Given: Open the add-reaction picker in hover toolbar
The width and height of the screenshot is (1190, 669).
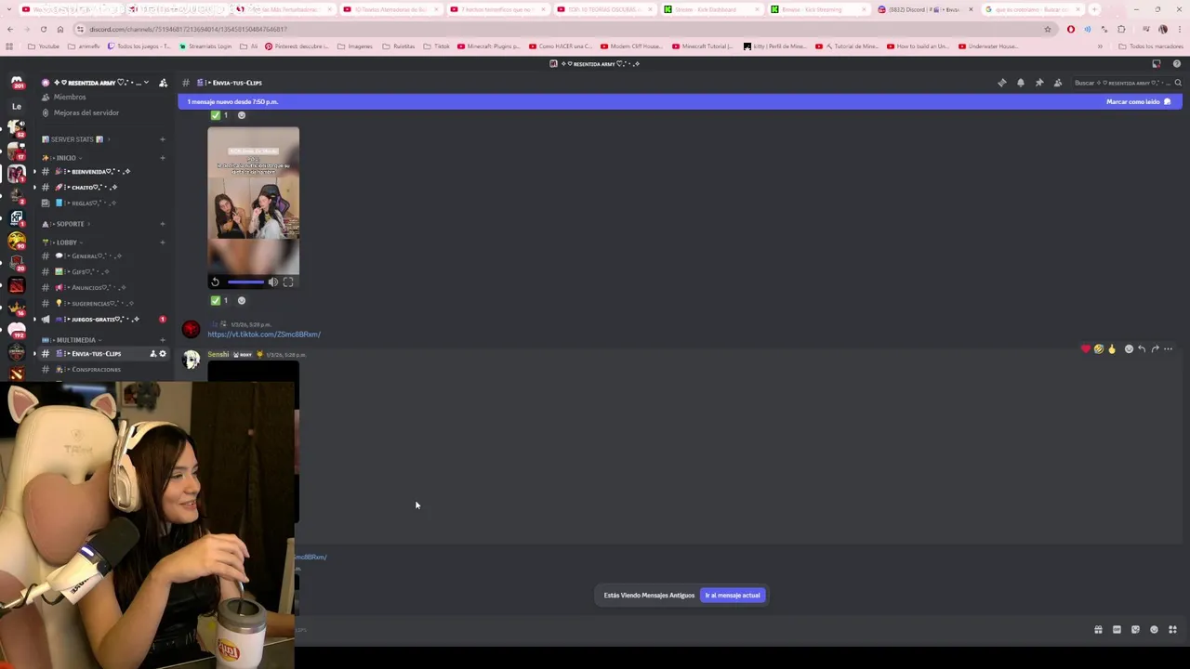Looking at the screenshot, I should click(1129, 349).
